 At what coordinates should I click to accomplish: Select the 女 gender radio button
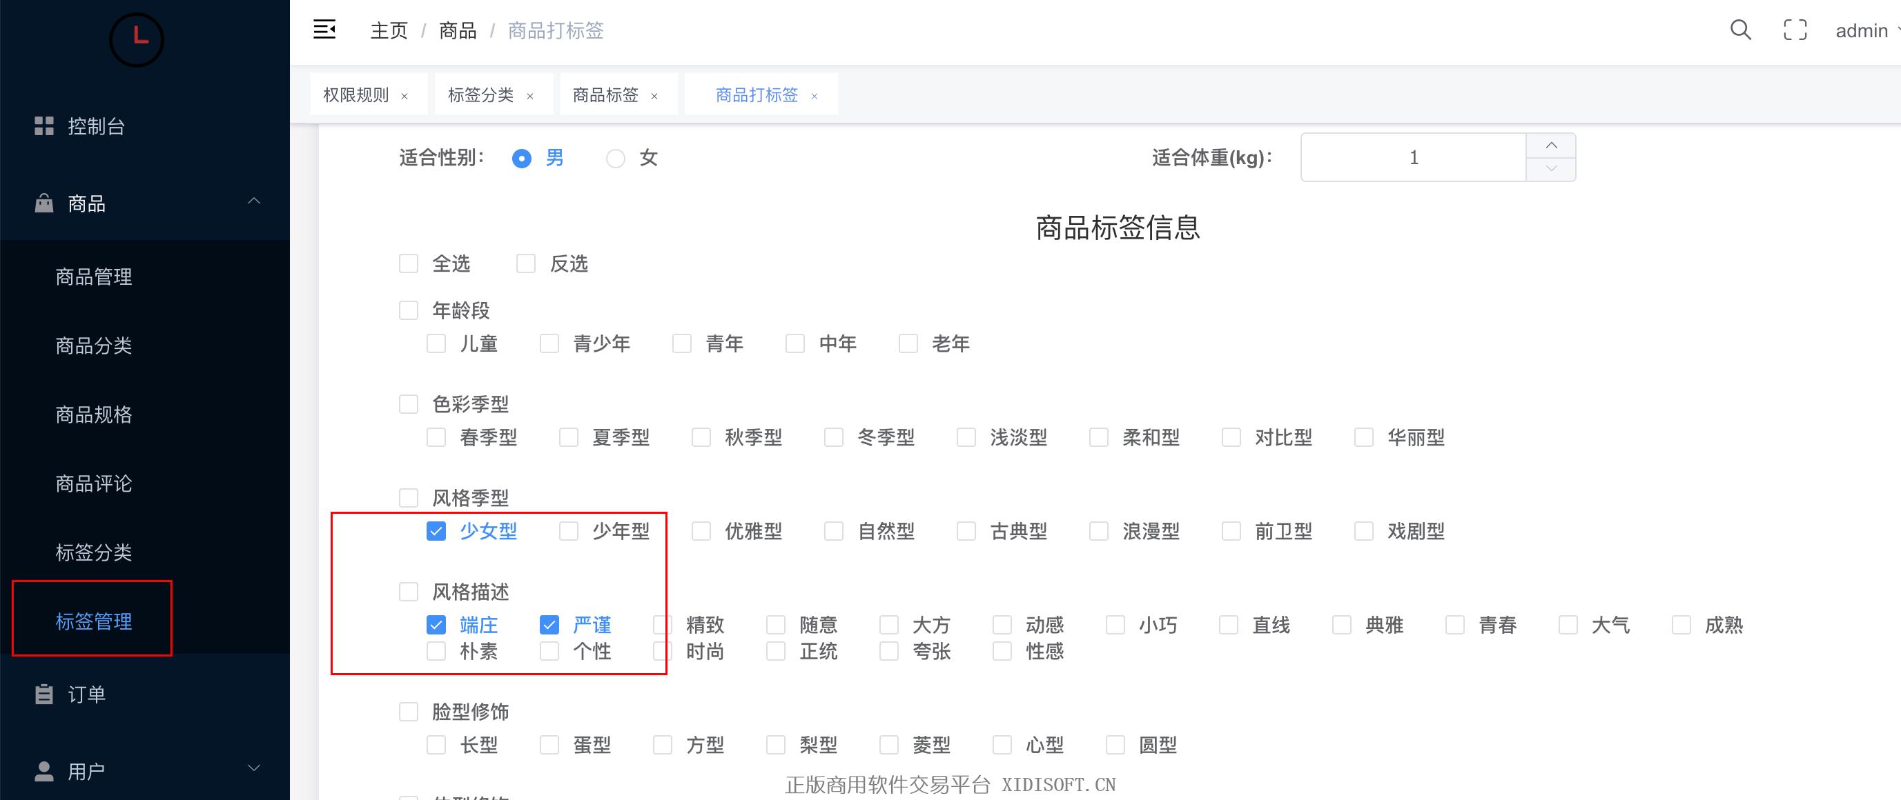click(616, 158)
